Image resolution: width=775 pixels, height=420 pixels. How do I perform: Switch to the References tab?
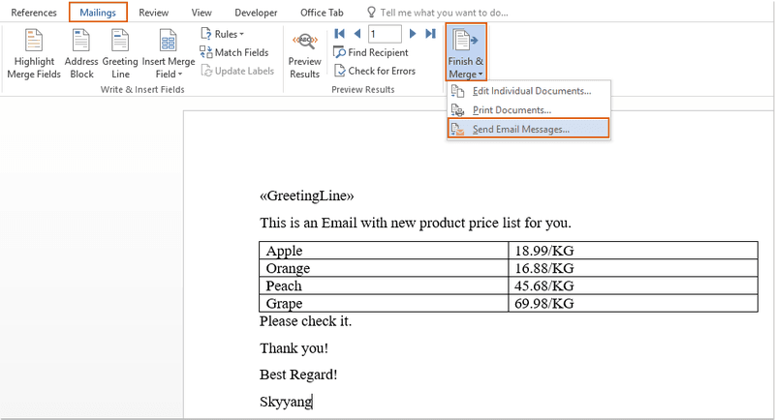(x=34, y=13)
